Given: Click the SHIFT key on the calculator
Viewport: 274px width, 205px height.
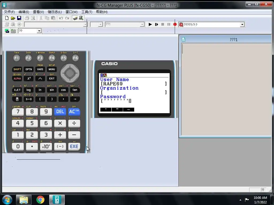Looking at the screenshot, I should coord(17,69).
